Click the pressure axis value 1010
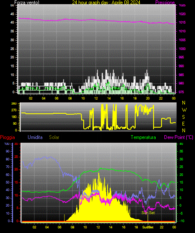This screenshot has height=233, width=195. (182, 31)
